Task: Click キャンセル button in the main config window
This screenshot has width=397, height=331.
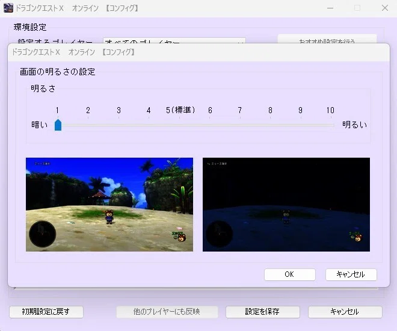Action: click(345, 312)
